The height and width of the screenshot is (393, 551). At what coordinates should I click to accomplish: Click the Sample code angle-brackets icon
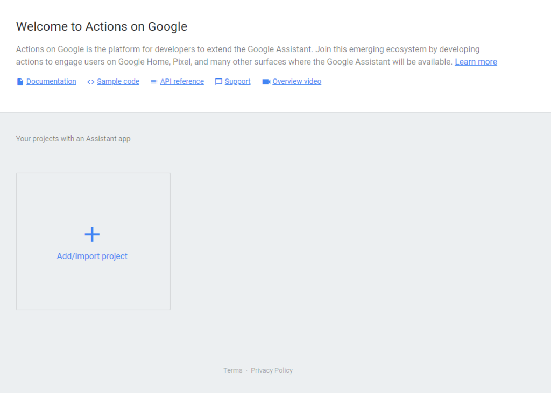pyautogui.click(x=90, y=82)
